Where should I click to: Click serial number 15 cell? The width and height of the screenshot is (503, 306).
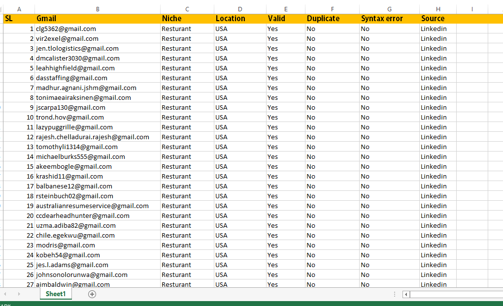coord(19,166)
